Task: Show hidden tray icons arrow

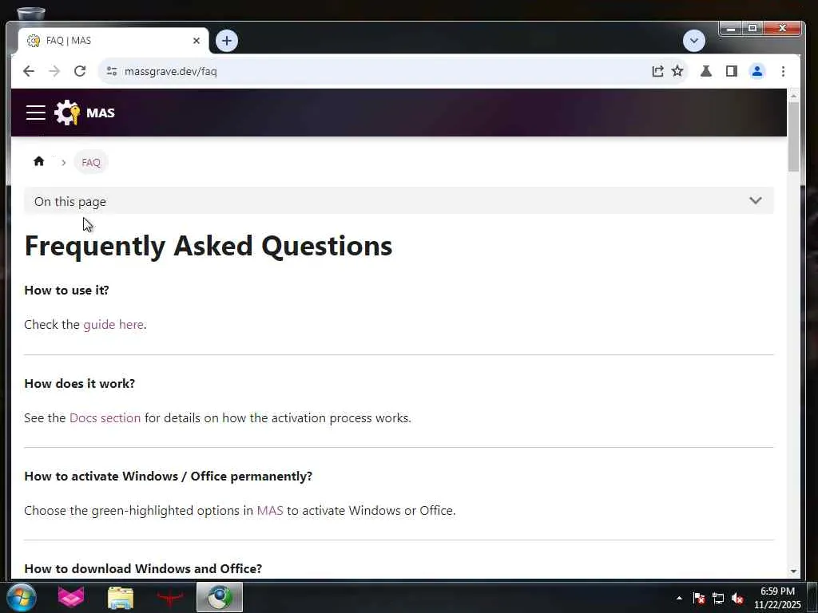Action: pyautogui.click(x=679, y=598)
